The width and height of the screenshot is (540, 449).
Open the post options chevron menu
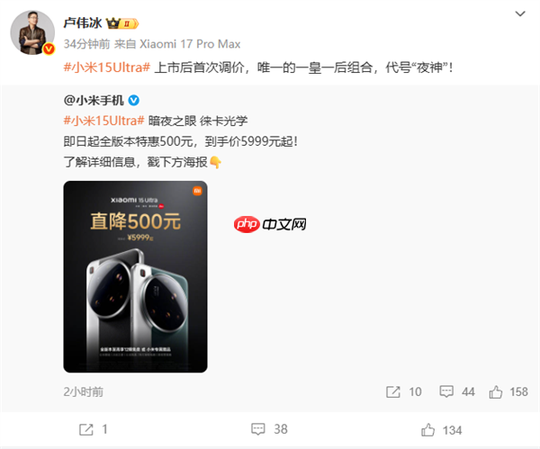click(519, 13)
